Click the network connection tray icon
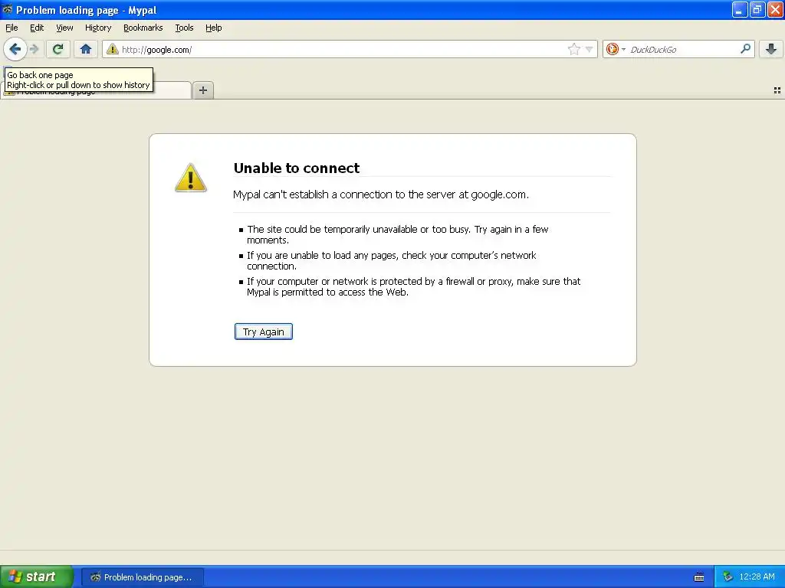 pyautogui.click(x=728, y=577)
